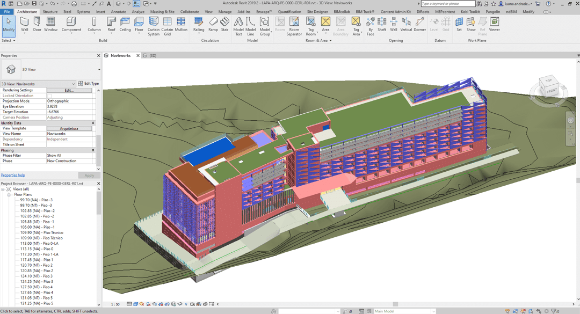Click the Set work plane tool

point(459,24)
